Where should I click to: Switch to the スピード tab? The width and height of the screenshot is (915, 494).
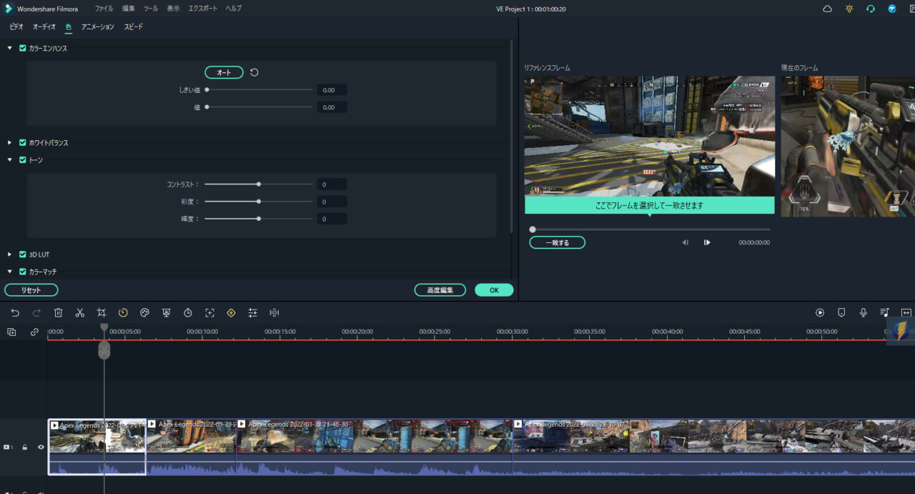(134, 26)
